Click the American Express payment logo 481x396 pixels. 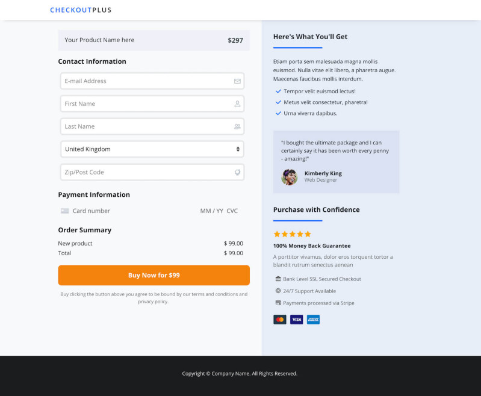click(313, 320)
